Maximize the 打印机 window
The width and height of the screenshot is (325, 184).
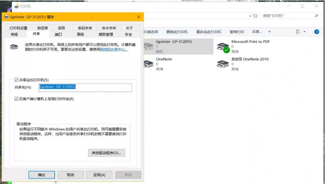coord(303,6)
